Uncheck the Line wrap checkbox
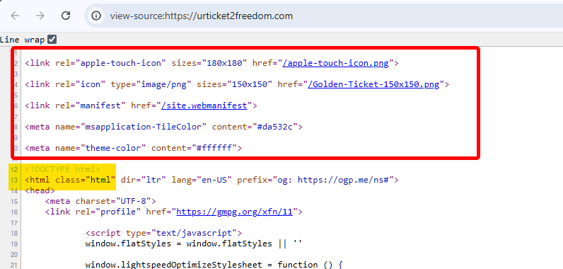 (x=52, y=39)
